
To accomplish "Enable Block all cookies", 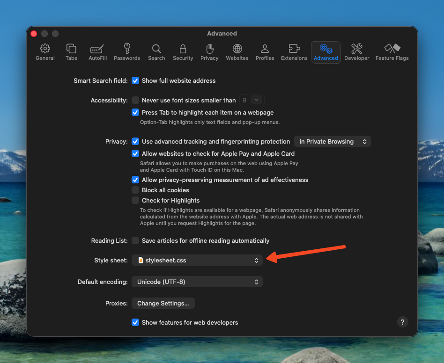I will point(135,190).
